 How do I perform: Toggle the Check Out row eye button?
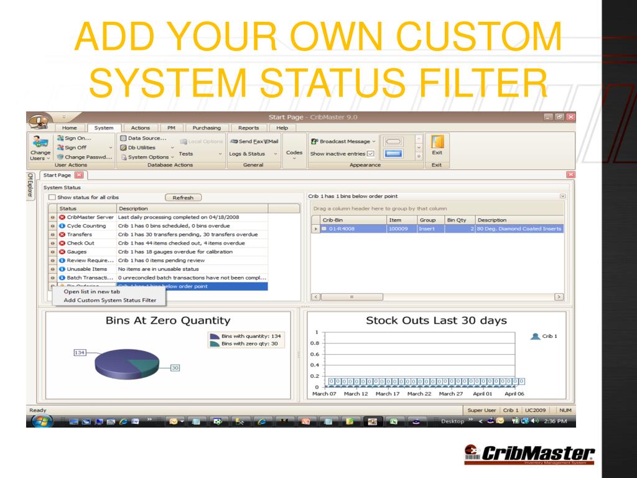[x=52, y=243]
